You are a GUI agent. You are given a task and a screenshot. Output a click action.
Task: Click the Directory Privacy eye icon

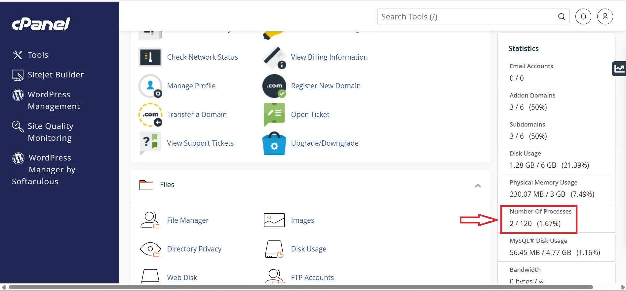tap(150, 249)
